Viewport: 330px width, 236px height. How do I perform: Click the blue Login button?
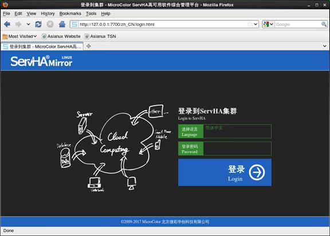(x=225, y=172)
